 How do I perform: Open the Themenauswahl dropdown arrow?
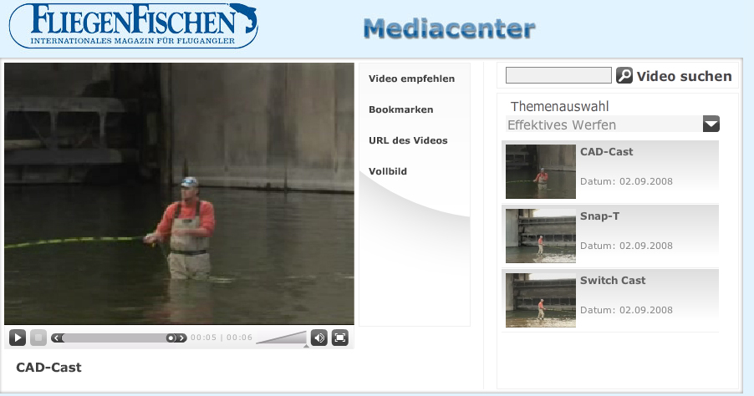tap(711, 124)
